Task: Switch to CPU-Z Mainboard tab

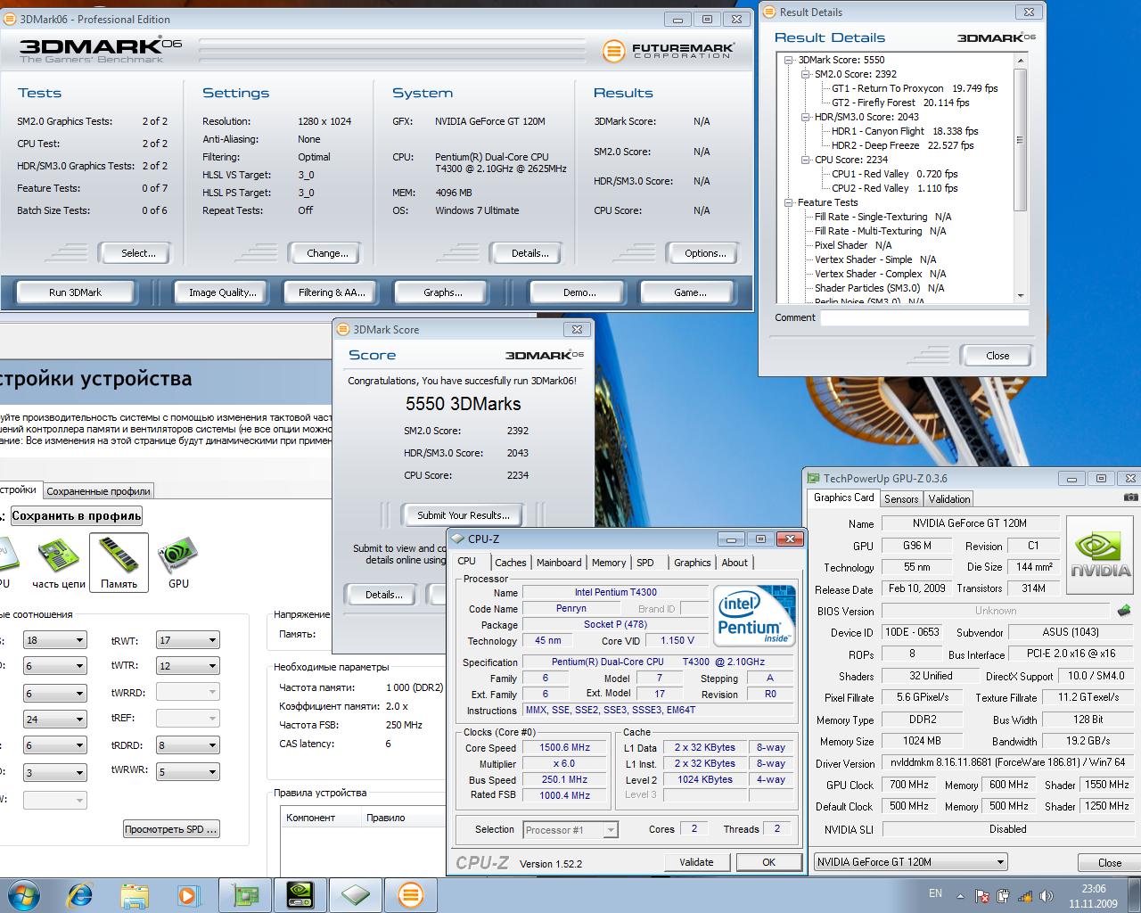Action: point(559,563)
